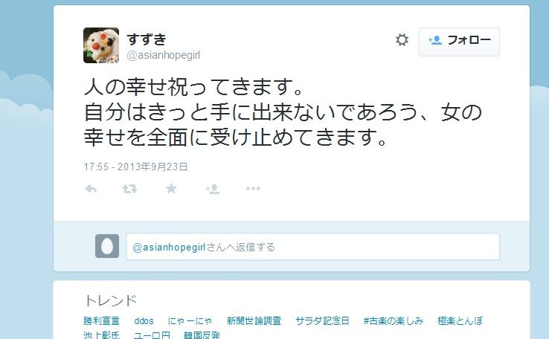Open gear settings dropdown beside follow button
Viewport: 549px width, 339px height.
tap(402, 40)
